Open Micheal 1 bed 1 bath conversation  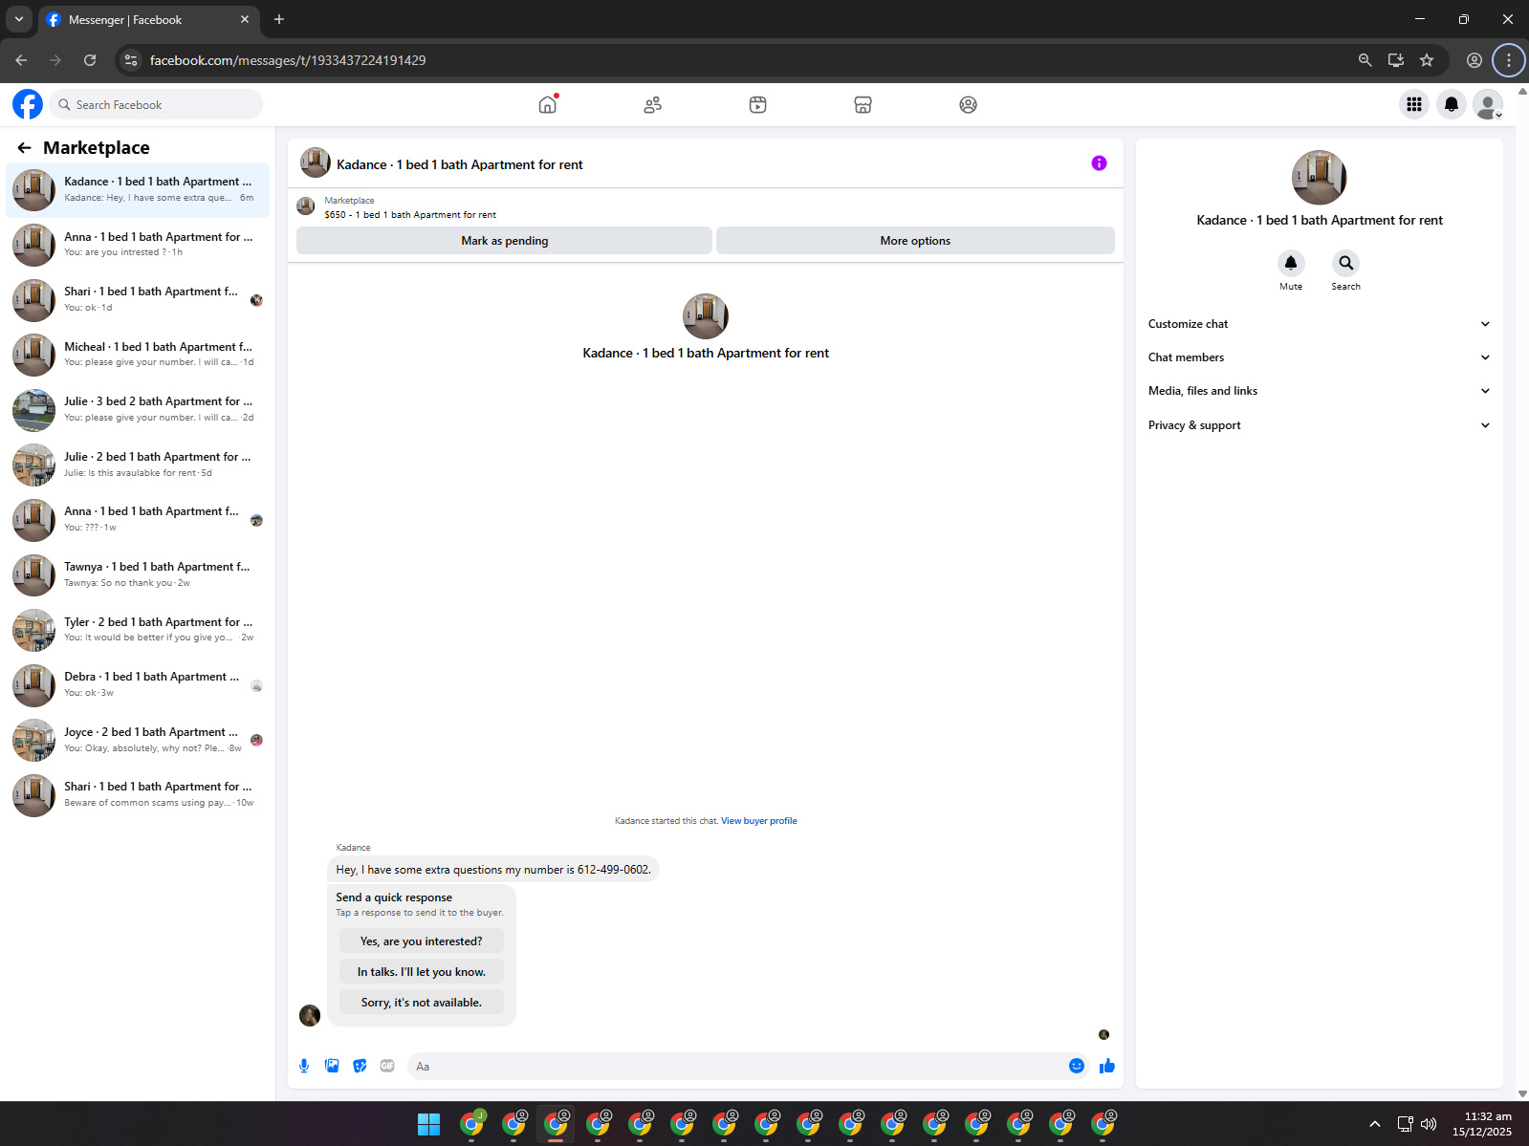click(x=138, y=355)
